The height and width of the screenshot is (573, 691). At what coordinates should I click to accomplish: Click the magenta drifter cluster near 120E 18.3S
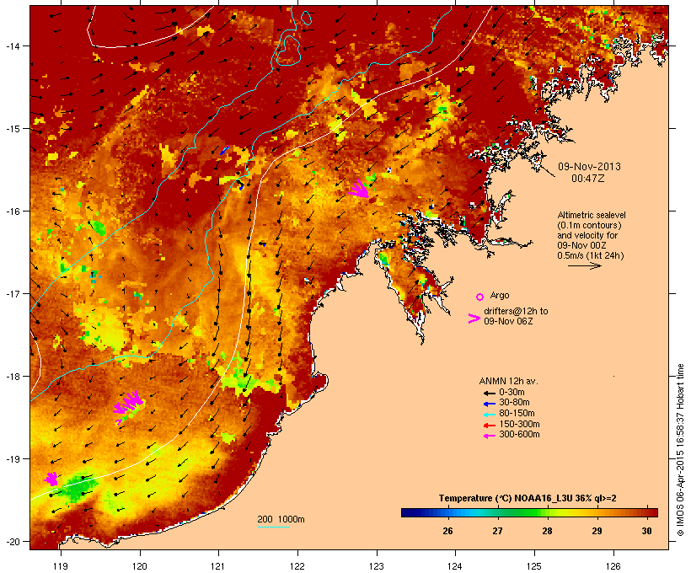[x=128, y=404]
